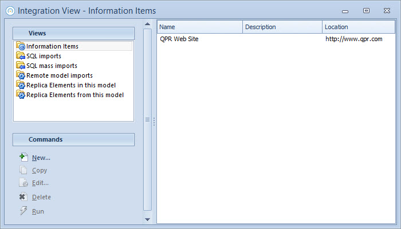Click the SQL imports folder icon

(x=21, y=55)
